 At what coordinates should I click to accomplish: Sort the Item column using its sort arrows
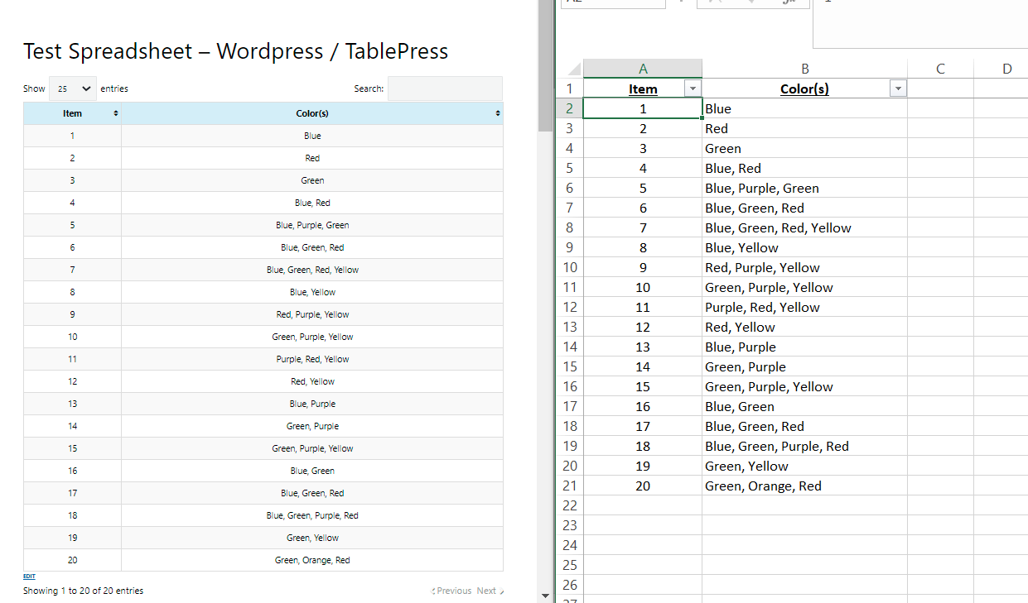[115, 113]
